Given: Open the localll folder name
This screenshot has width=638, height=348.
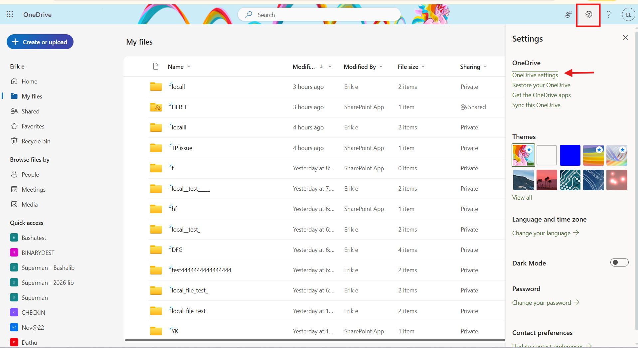Looking at the screenshot, I should (x=179, y=127).
